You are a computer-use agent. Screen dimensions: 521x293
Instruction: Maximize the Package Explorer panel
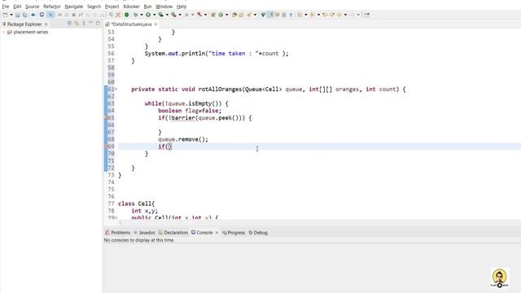pyautogui.click(x=98, y=24)
